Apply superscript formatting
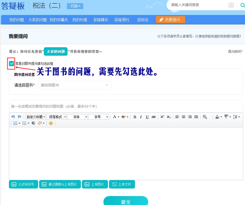This screenshot has width=245, height=205. (162, 117)
